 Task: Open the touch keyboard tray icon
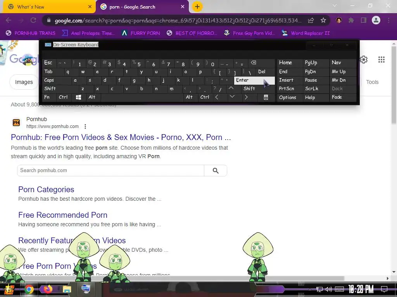pos(339,289)
